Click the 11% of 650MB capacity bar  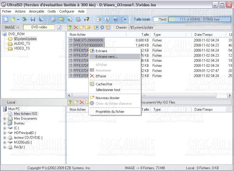click(x=200, y=19)
